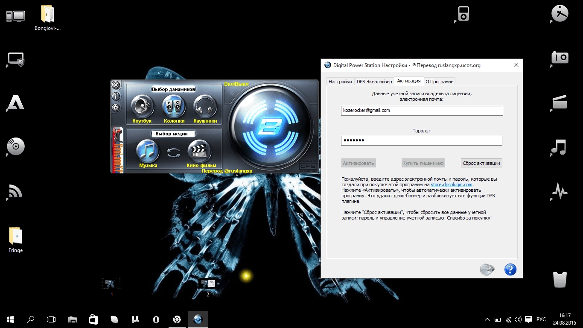Click the Сброс активации button
This screenshot has width=583, height=328.
[x=481, y=163]
